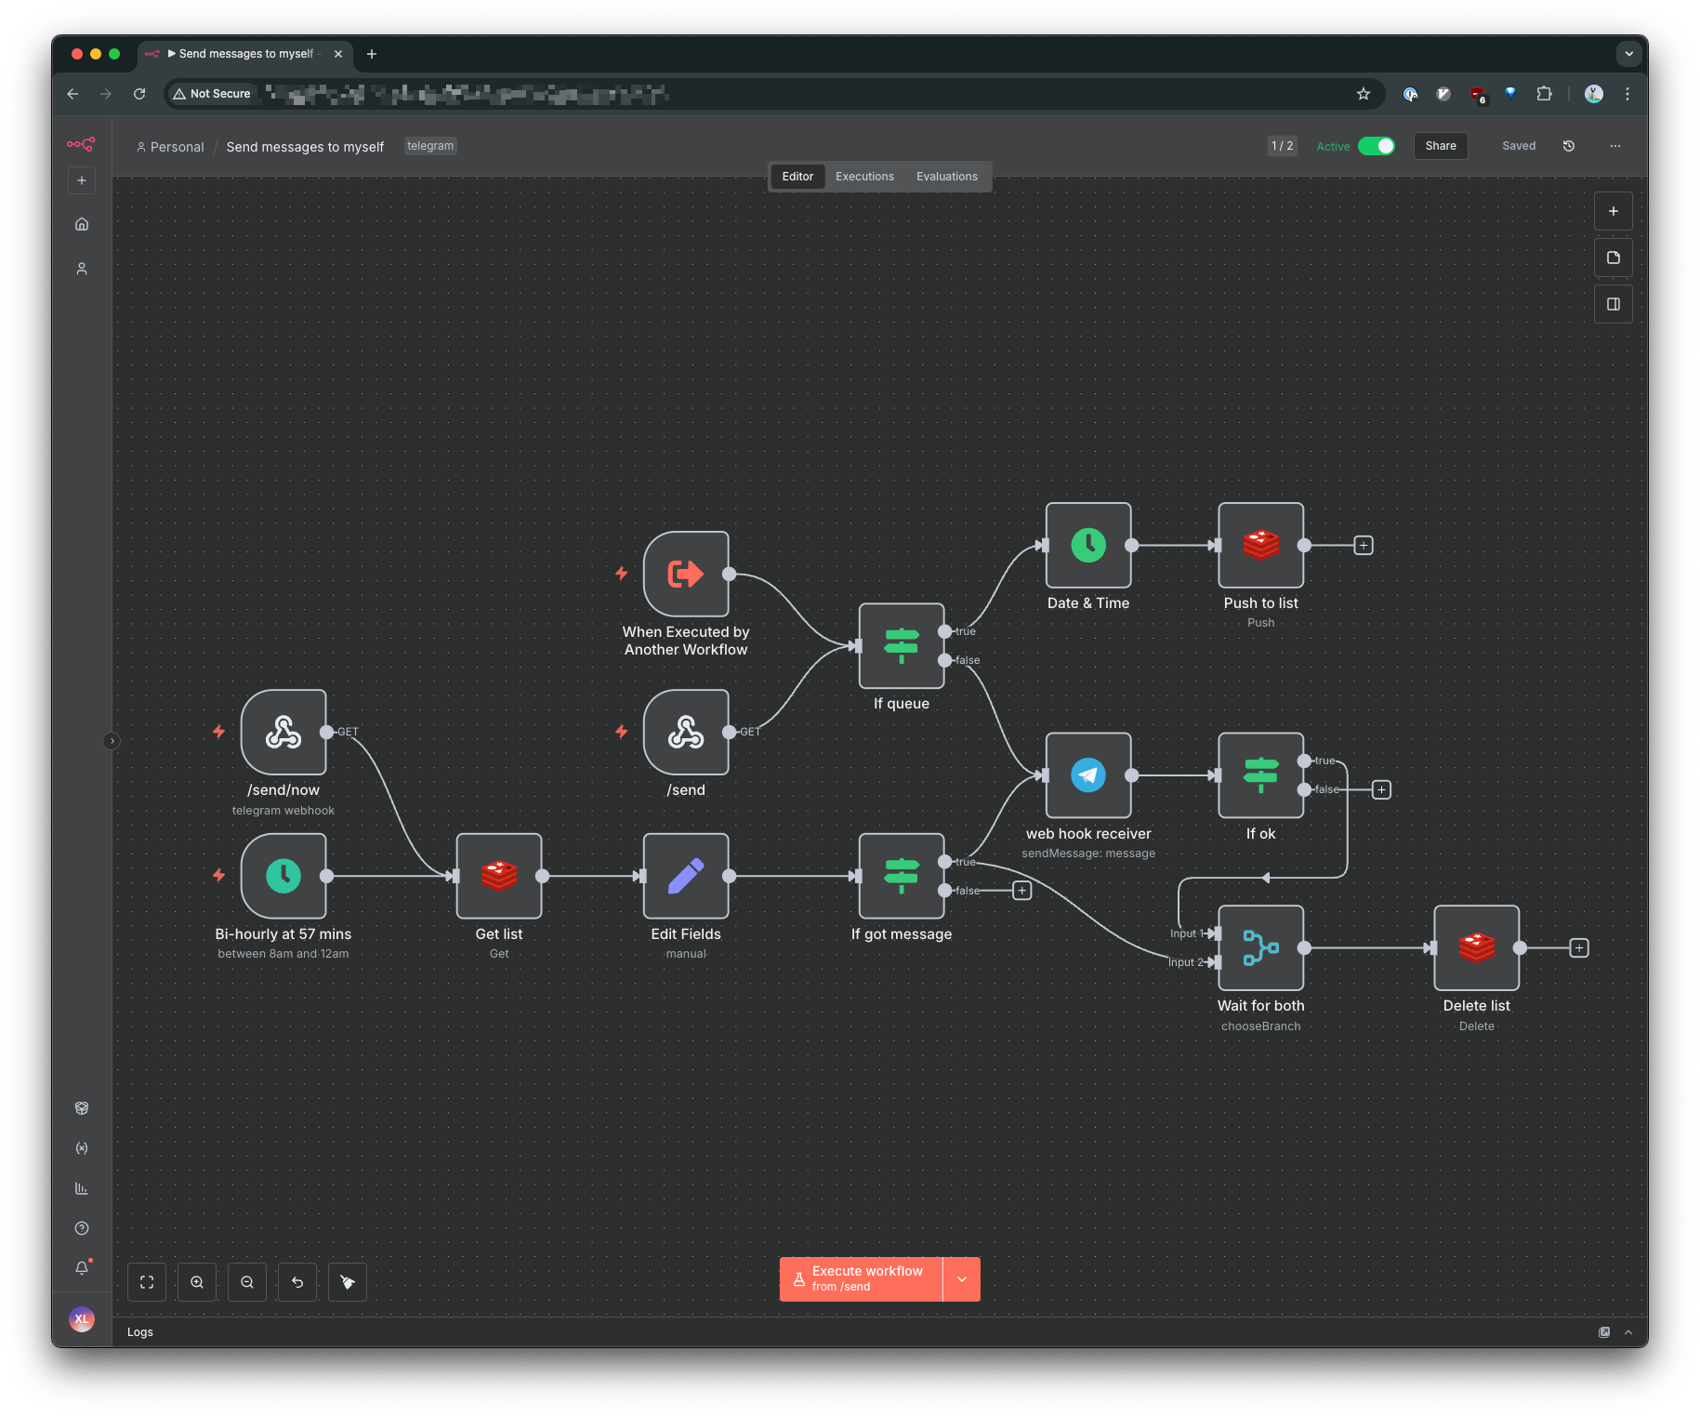Click the telegram tag on the workflow

(x=430, y=146)
